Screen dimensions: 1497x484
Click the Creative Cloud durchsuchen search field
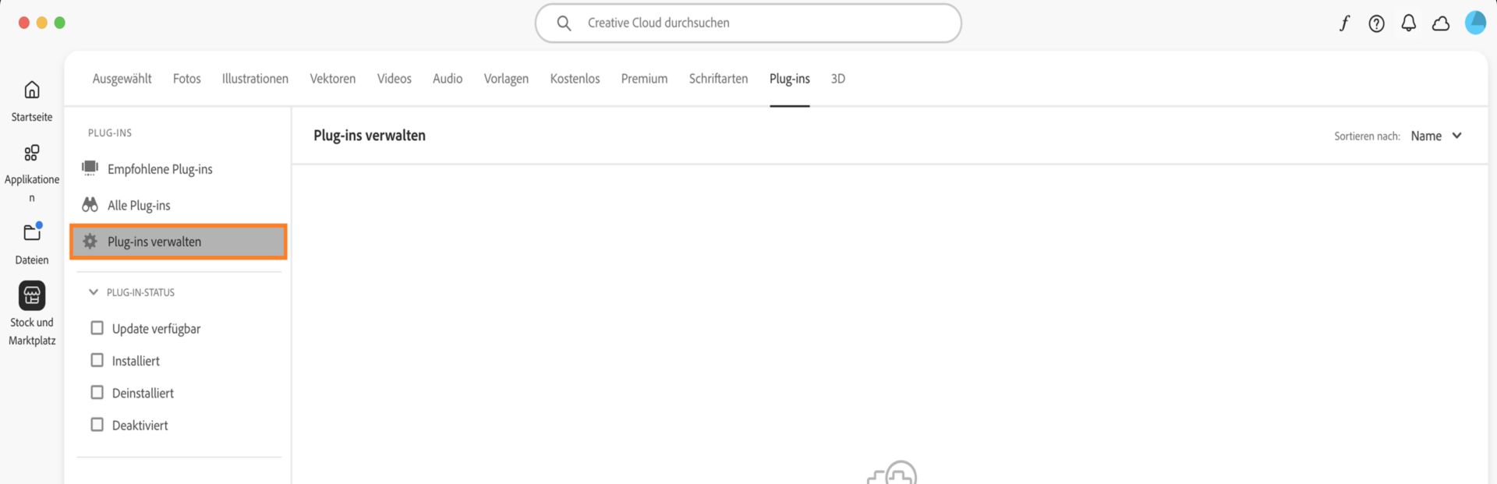[x=748, y=23]
